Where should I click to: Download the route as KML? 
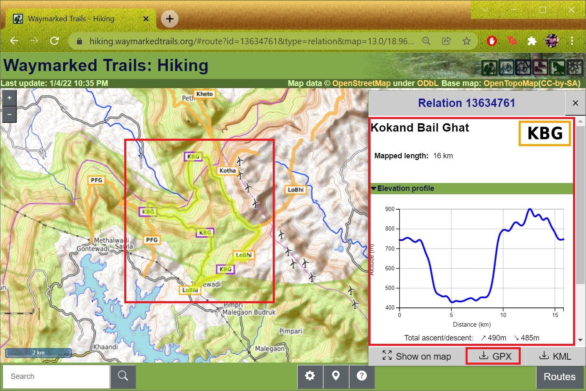coord(555,356)
